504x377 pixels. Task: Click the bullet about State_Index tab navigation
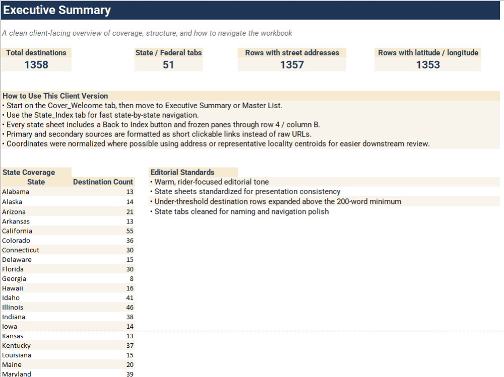tap(250, 115)
